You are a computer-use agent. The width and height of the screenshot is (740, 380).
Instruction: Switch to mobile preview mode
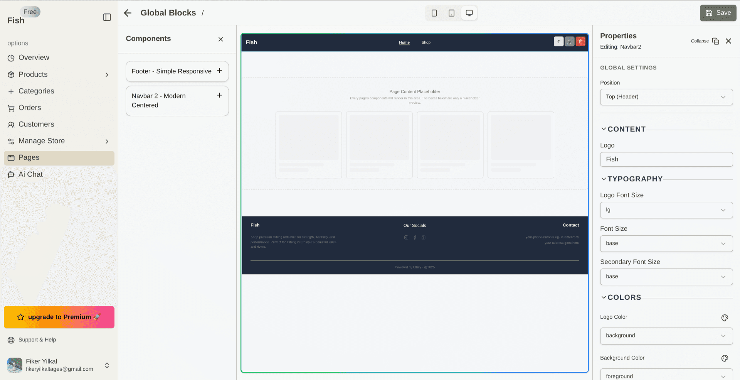click(x=434, y=13)
